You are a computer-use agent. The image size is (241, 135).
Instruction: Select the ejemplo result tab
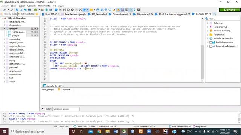tap(53, 86)
